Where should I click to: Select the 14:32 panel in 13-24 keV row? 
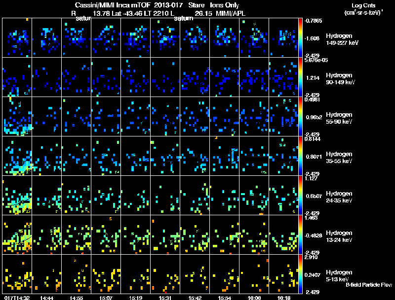point(17,234)
